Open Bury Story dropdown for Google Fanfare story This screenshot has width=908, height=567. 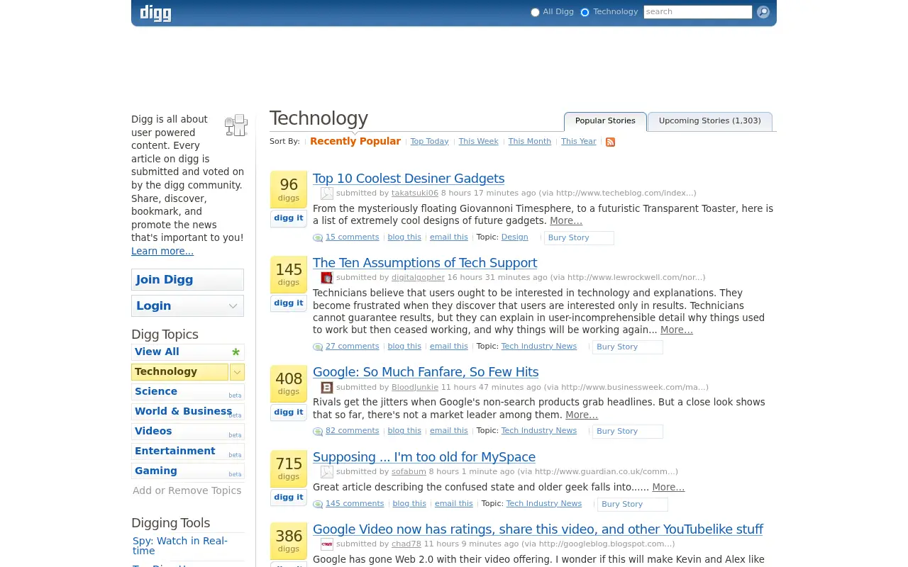tap(628, 432)
